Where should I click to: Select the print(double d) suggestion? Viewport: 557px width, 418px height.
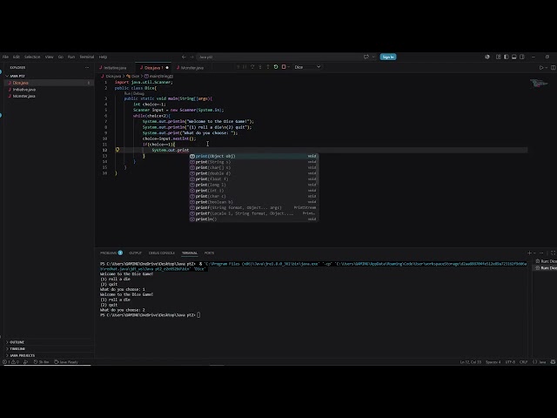pos(253,173)
